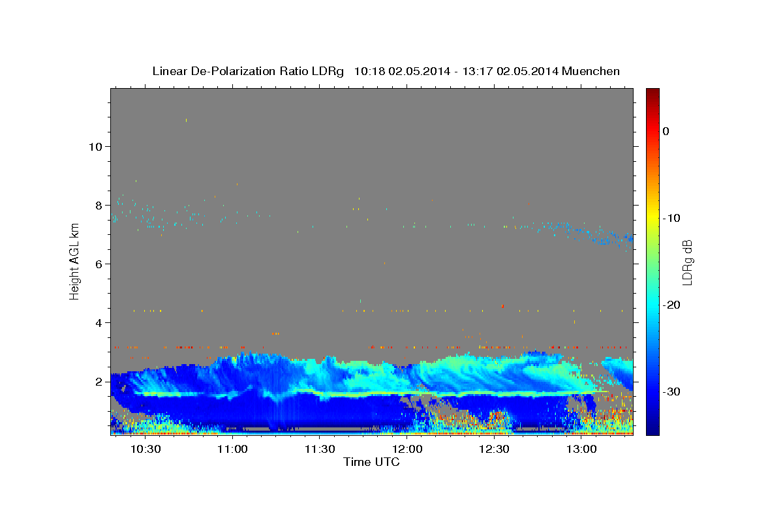The image size is (783, 522).
Task: Click the "LDRg dB" colorbar label
Action: tap(687, 262)
